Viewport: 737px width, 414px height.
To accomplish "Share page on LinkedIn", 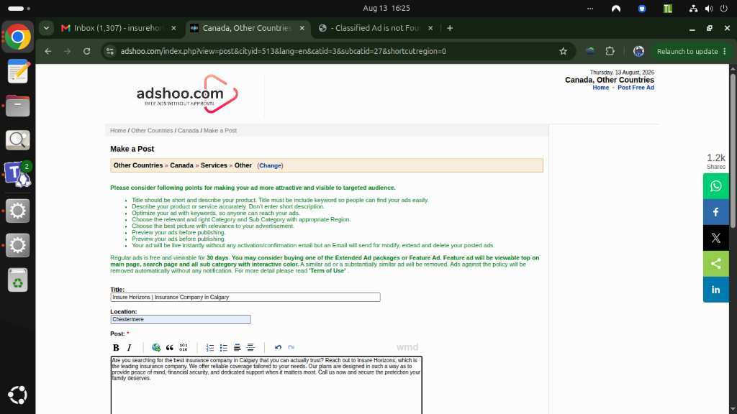I will 716,290.
